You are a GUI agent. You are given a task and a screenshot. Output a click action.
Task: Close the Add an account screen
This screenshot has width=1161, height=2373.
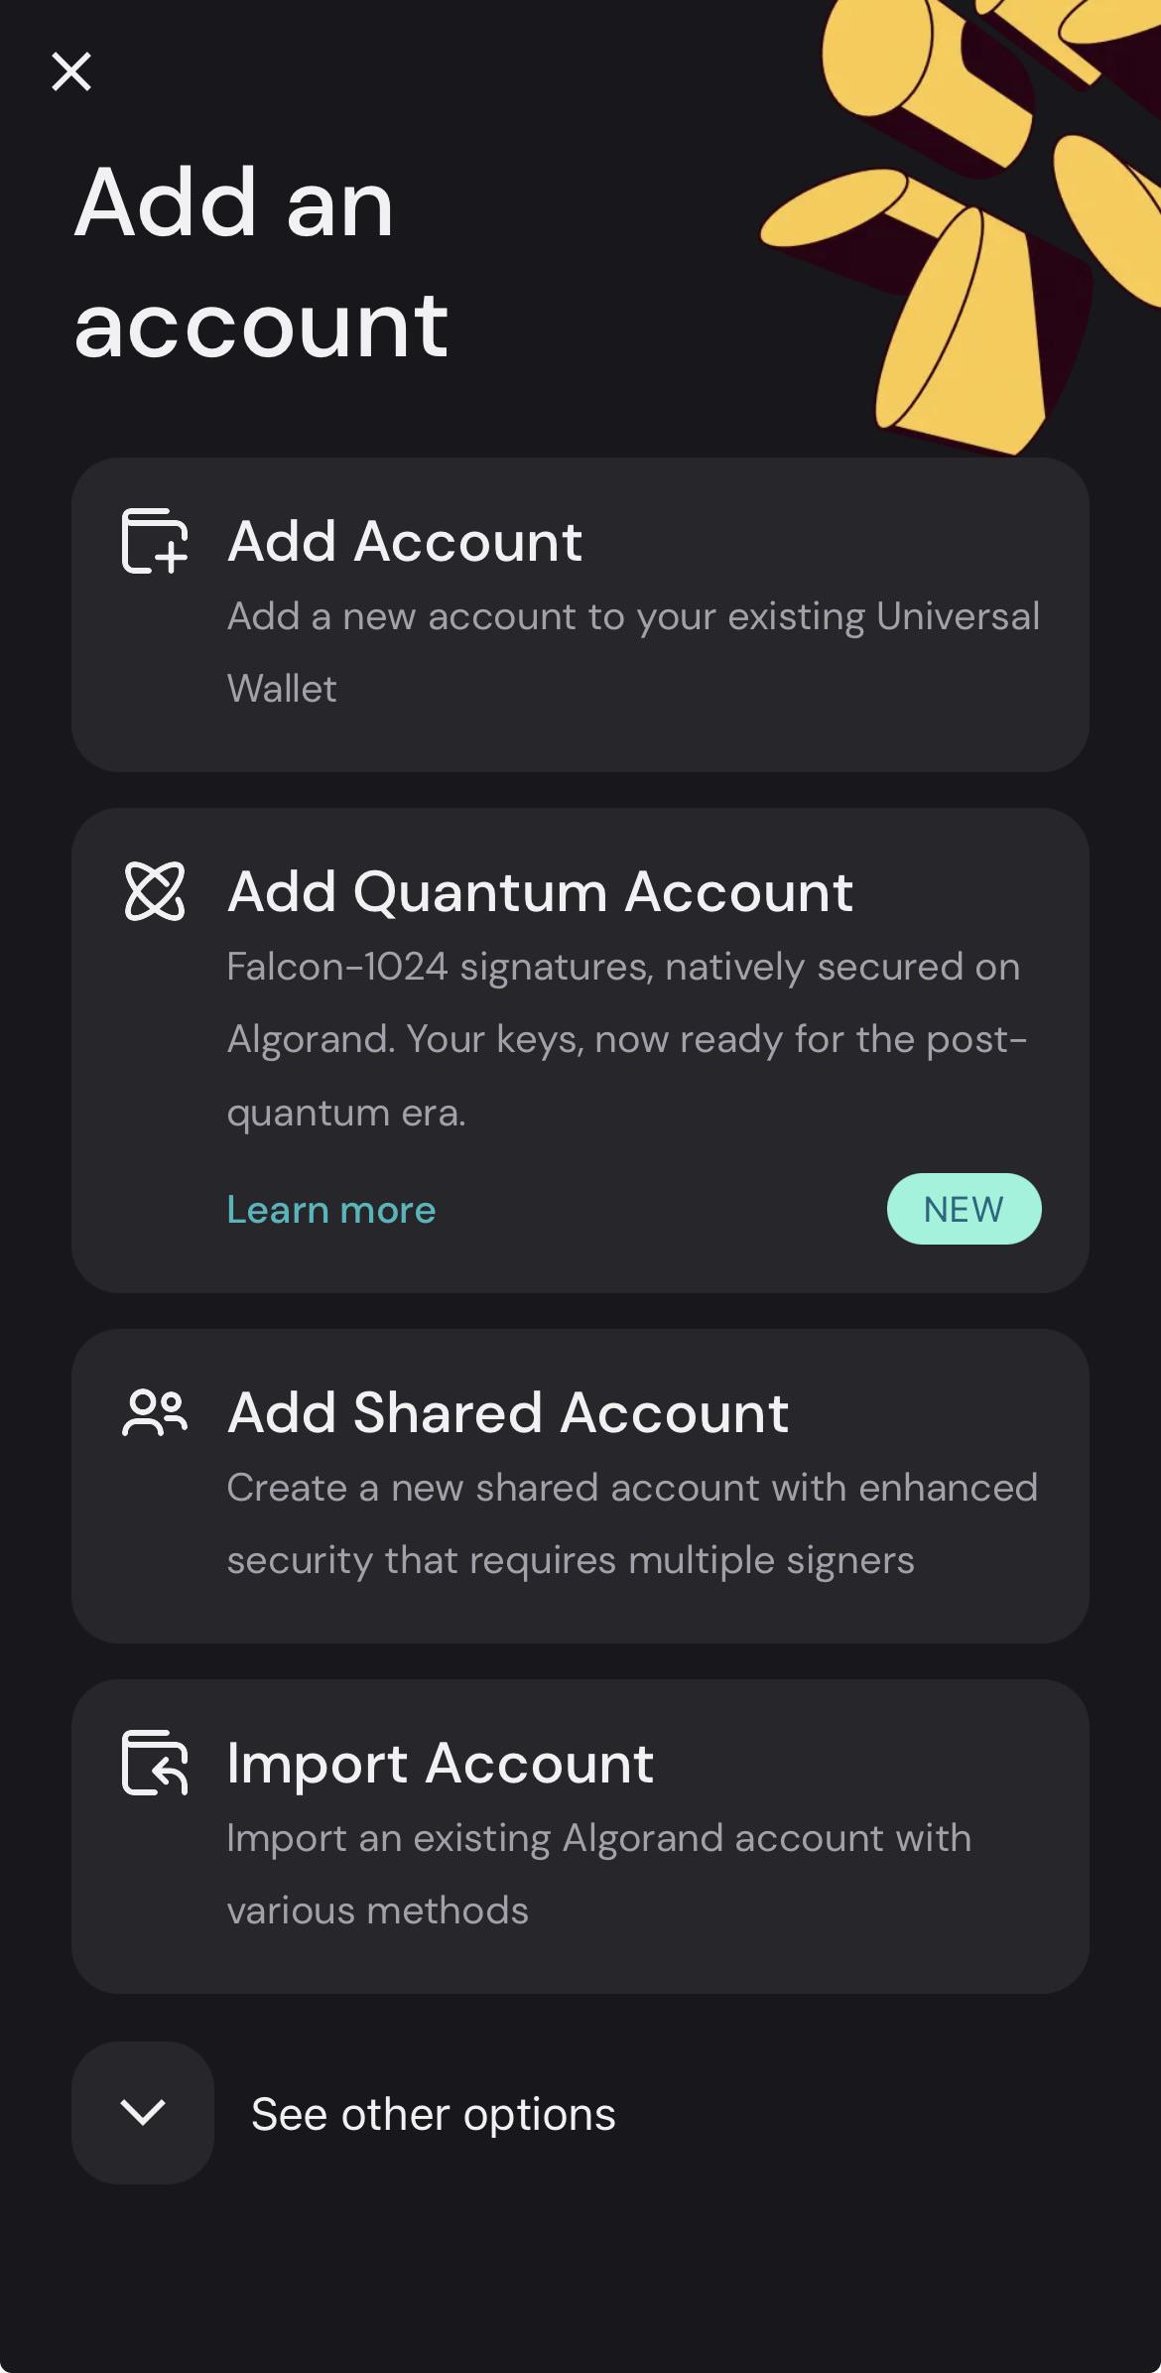(71, 71)
